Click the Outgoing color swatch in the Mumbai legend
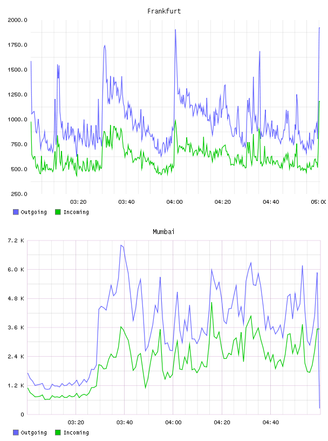 click(16, 432)
